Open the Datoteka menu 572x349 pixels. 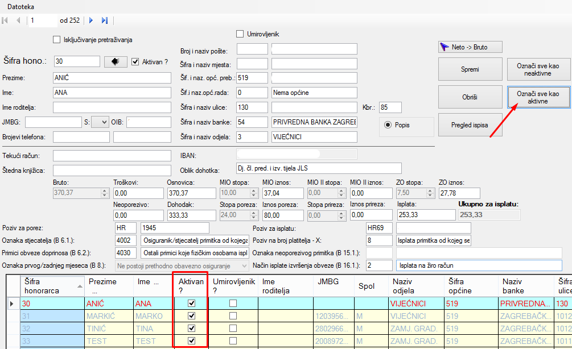(20, 7)
